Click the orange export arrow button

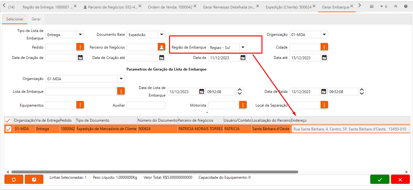pyautogui.click(x=34, y=179)
